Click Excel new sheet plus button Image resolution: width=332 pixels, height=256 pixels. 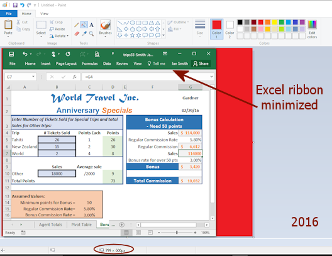coord(122,225)
